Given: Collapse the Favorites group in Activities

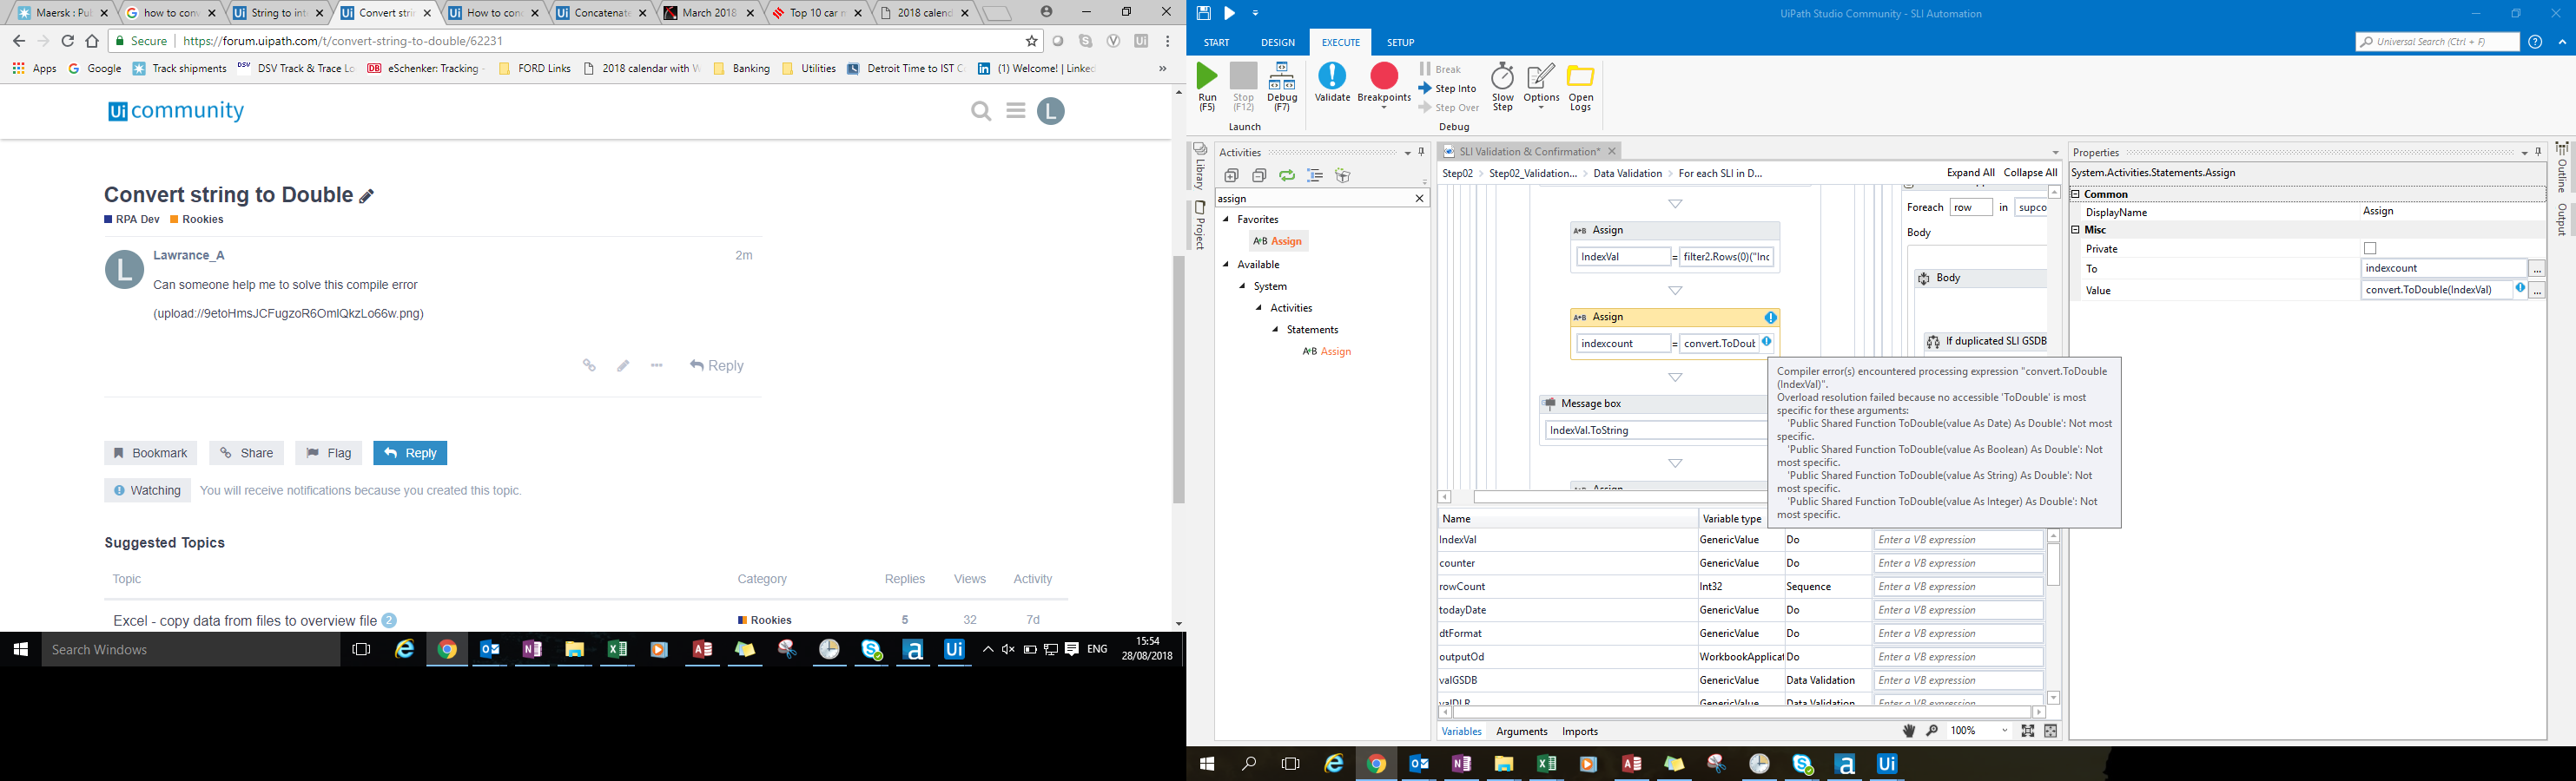Looking at the screenshot, I should tap(1228, 219).
